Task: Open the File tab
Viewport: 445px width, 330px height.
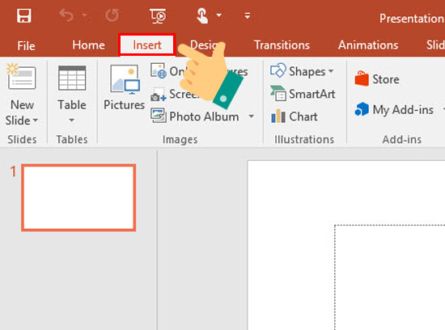Action: tap(26, 45)
